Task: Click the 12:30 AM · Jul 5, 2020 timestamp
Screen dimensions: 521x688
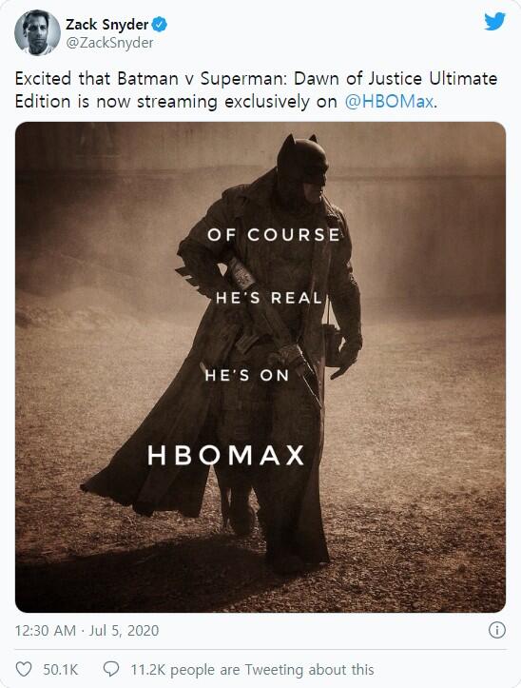Action: [x=87, y=631]
